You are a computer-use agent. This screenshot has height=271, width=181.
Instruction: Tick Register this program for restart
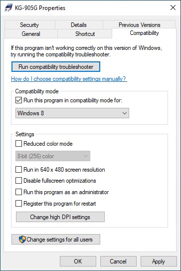pyautogui.click(x=18, y=204)
